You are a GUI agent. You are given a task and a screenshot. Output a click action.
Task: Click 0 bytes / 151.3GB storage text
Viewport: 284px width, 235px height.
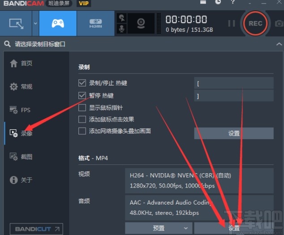189,30
